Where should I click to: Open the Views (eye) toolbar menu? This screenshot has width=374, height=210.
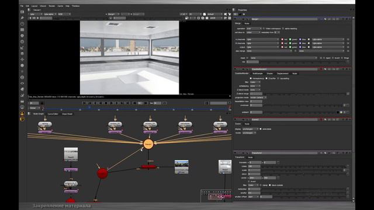pyautogui.click(x=22, y=83)
